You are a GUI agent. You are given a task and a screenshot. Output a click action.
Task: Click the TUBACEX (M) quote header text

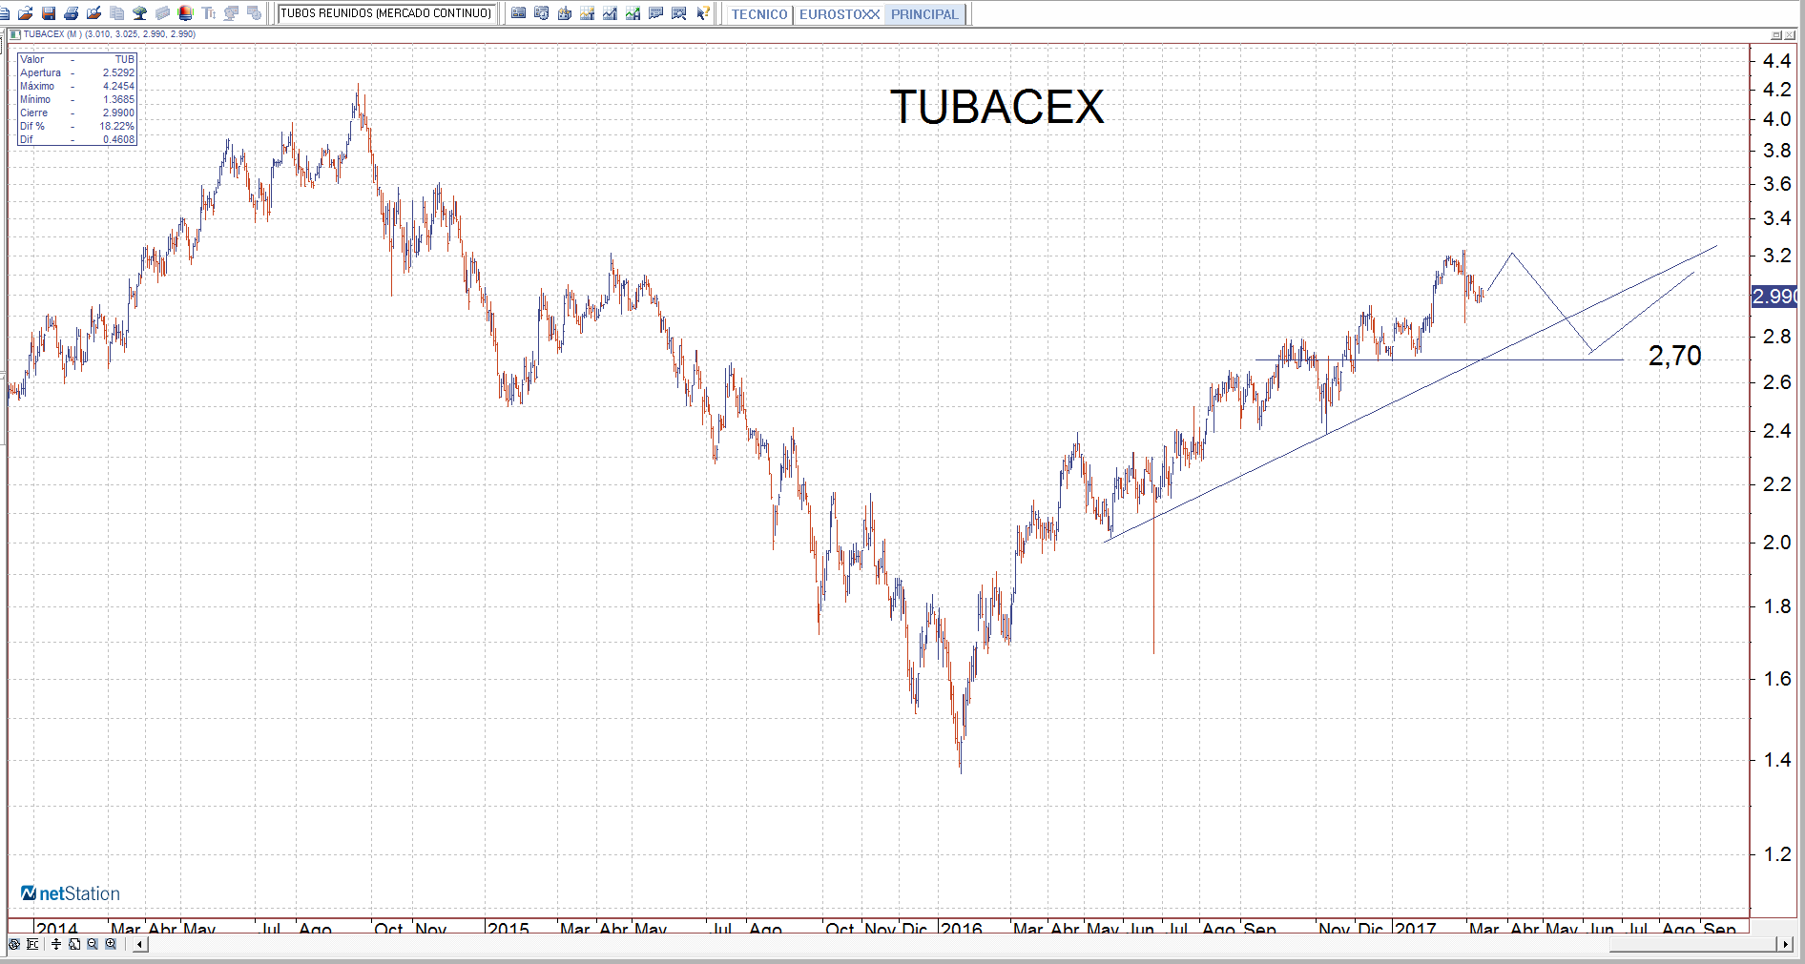(110, 34)
